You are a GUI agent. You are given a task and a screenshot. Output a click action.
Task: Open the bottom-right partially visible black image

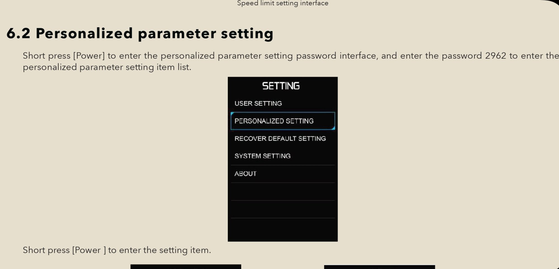point(379,267)
